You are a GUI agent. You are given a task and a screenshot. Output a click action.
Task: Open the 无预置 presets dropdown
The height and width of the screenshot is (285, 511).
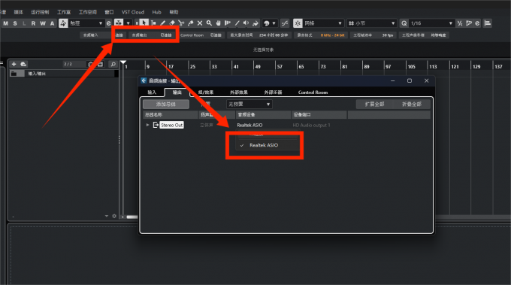pyautogui.click(x=249, y=104)
